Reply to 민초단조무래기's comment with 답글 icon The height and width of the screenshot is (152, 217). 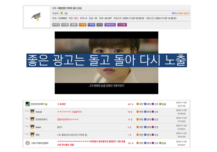click(x=160, y=104)
